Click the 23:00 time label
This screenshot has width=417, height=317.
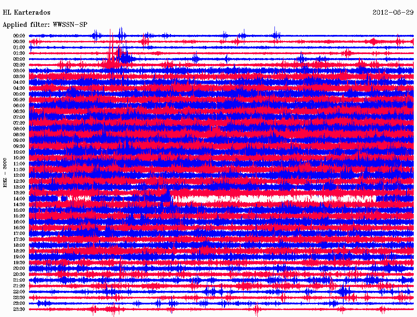click(19, 304)
